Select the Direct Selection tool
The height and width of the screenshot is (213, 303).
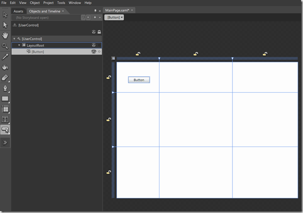pos(5,25)
